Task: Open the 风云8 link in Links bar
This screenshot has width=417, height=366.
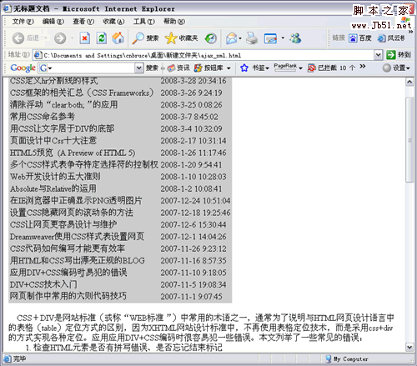Action: (x=391, y=38)
